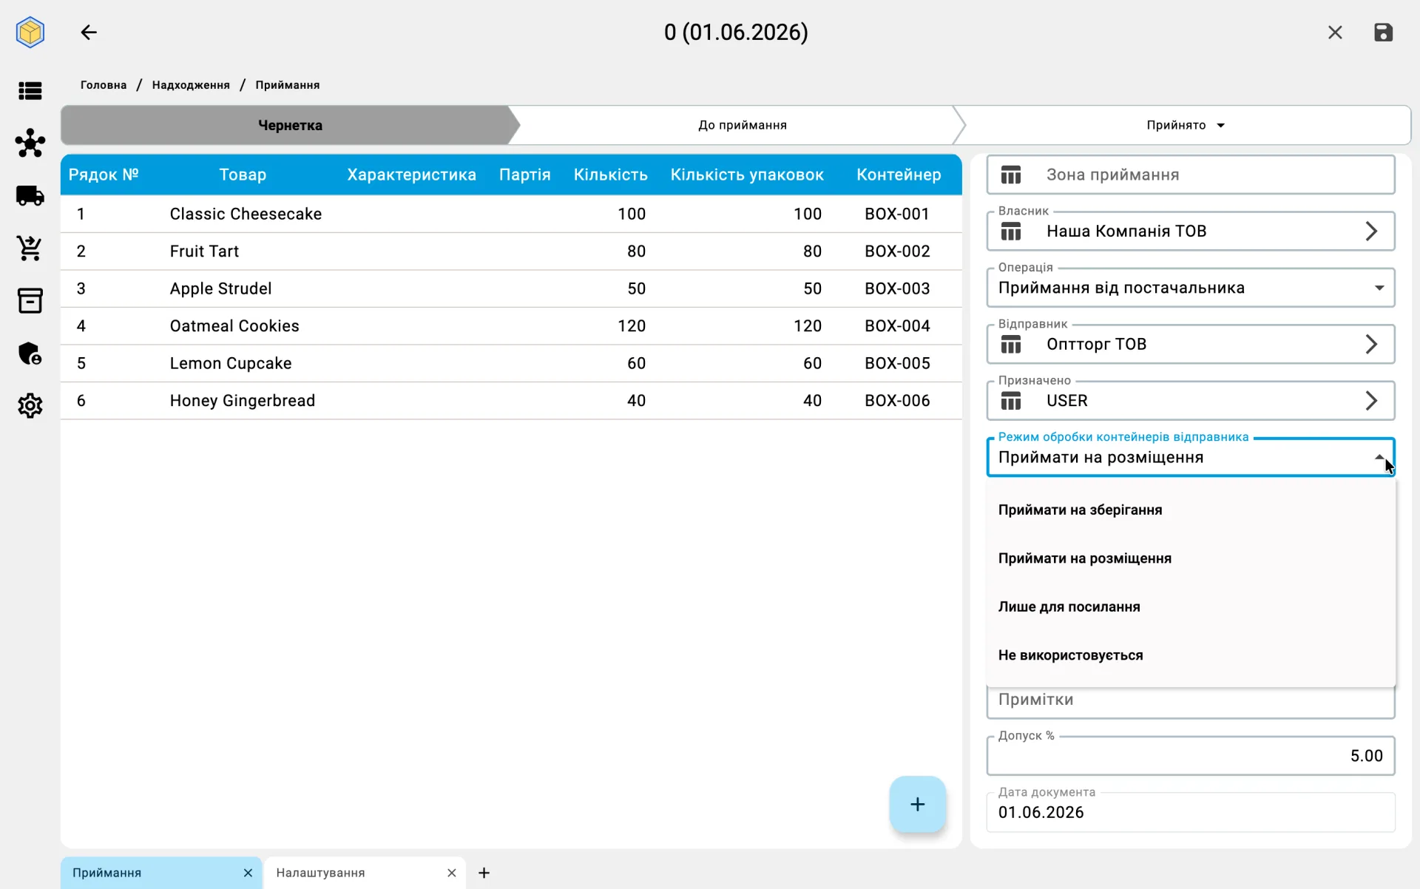The image size is (1420, 889).
Task: Close the document with the top X icon
Action: pyautogui.click(x=1335, y=33)
